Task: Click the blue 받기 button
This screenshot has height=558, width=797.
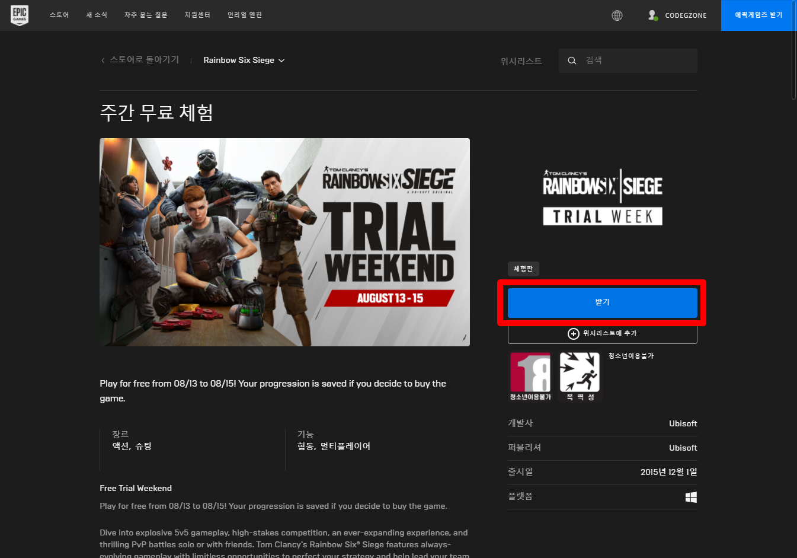Action: tap(602, 302)
